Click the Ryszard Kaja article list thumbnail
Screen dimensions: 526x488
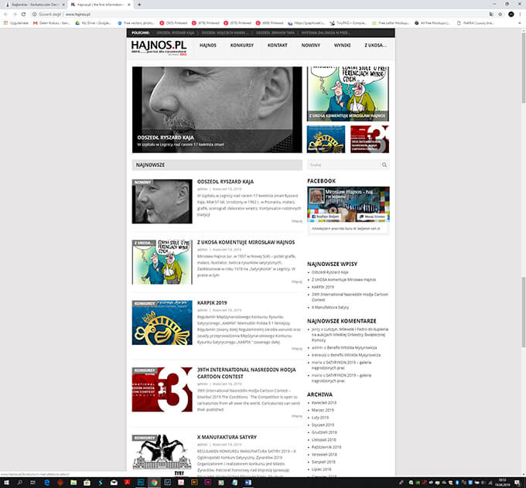(162, 201)
